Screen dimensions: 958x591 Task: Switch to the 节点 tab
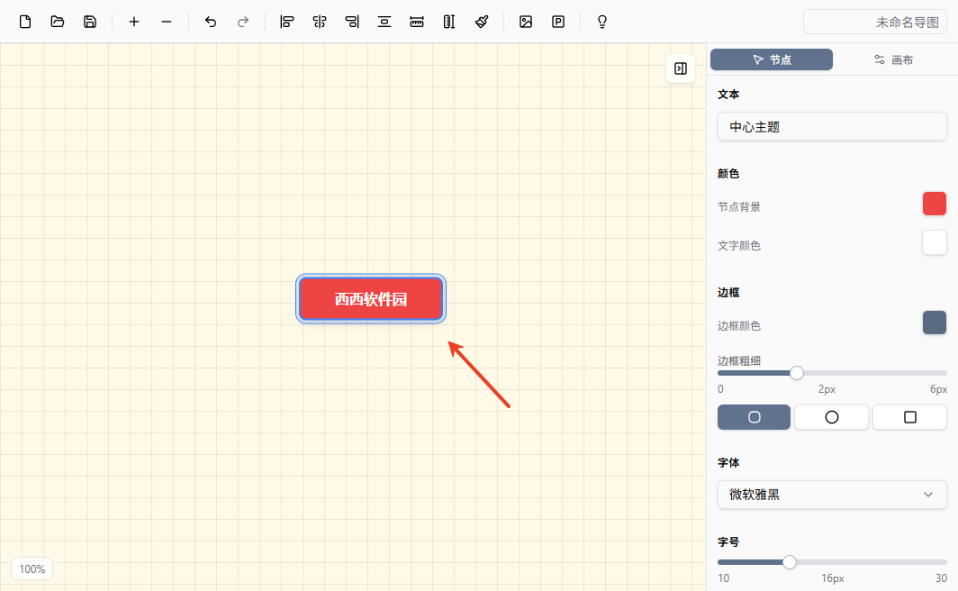click(x=771, y=59)
